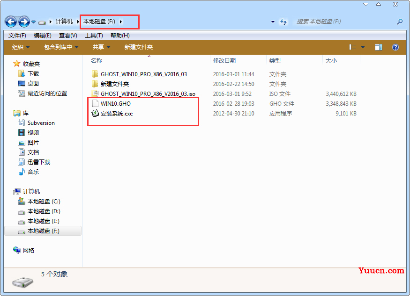410x296 pixels.
Task: Open the Subversion library
Action: coord(41,123)
